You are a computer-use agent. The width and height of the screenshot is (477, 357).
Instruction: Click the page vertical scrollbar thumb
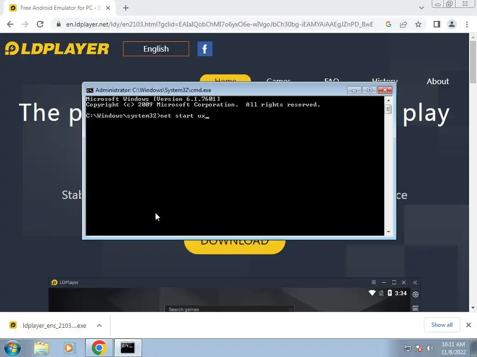[473, 62]
